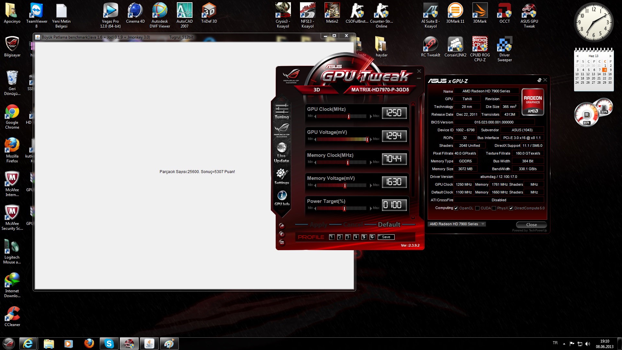This screenshot has width=622, height=350.
Task: Open Live Update in GPU Tweak sidebar
Action: (x=282, y=152)
